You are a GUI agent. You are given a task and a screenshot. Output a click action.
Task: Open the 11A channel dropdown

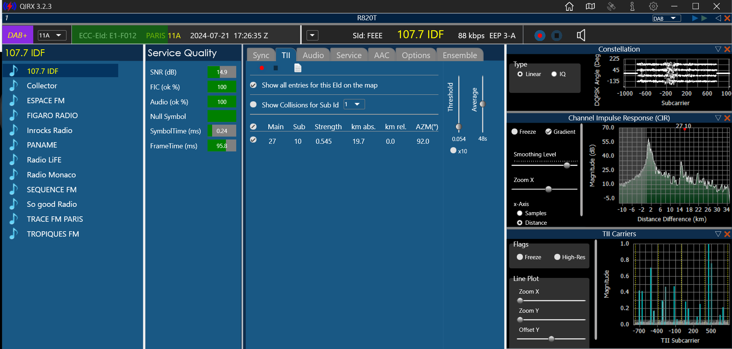click(x=52, y=35)
